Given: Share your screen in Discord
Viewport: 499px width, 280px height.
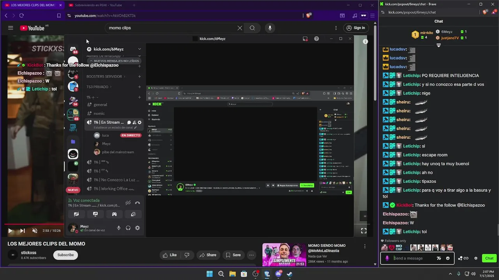Looking at the screenshot, I should click(x=95, y=214).
